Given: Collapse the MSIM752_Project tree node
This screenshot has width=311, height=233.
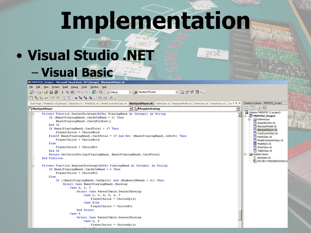Looking at the screenshot, I should click(x=245, y=116).
